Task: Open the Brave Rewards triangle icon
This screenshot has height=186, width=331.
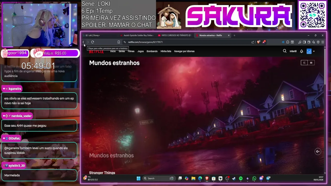Action: click(264, 42)
